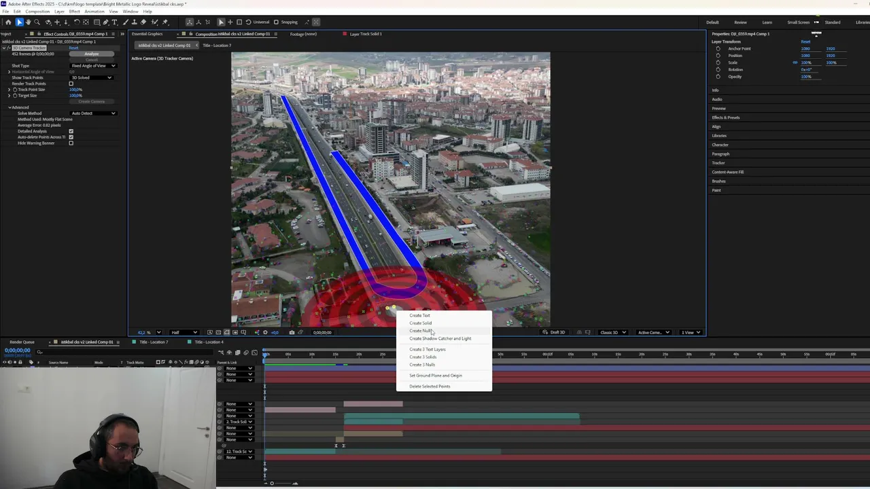Image resolution: width=870 pixels, height=489 pixels.
Task: Open the 2. Track Soli parent dropdown
Action: coord(239,422)
